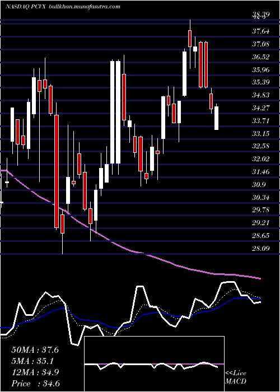Viewport: 280px width, 392px height.
Task: Click the 29.78 price axis label
Action: 261,210
